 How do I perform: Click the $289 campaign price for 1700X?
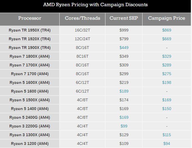tap(167, 65)
